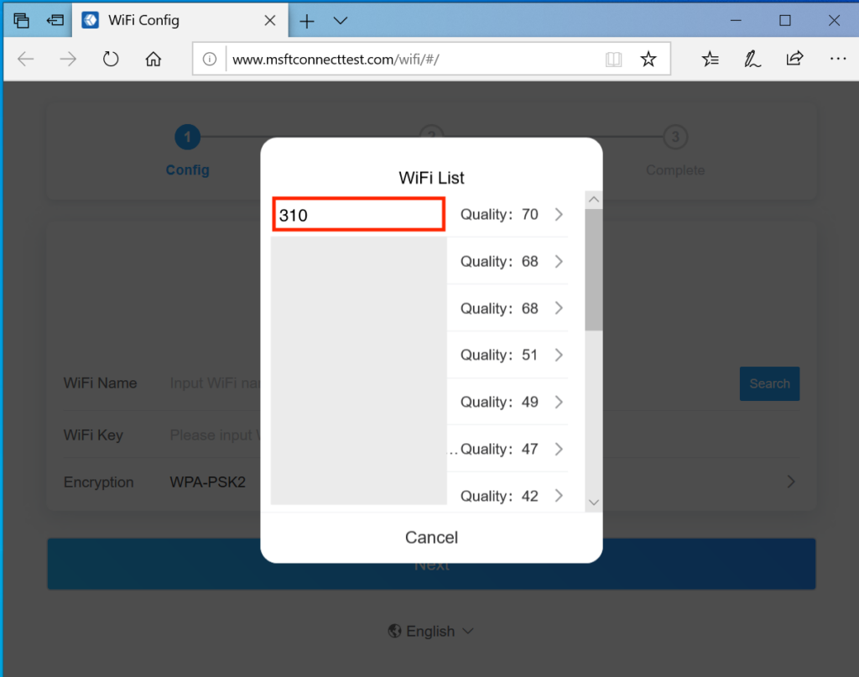Click the address bar URL field

click(403, 60)
